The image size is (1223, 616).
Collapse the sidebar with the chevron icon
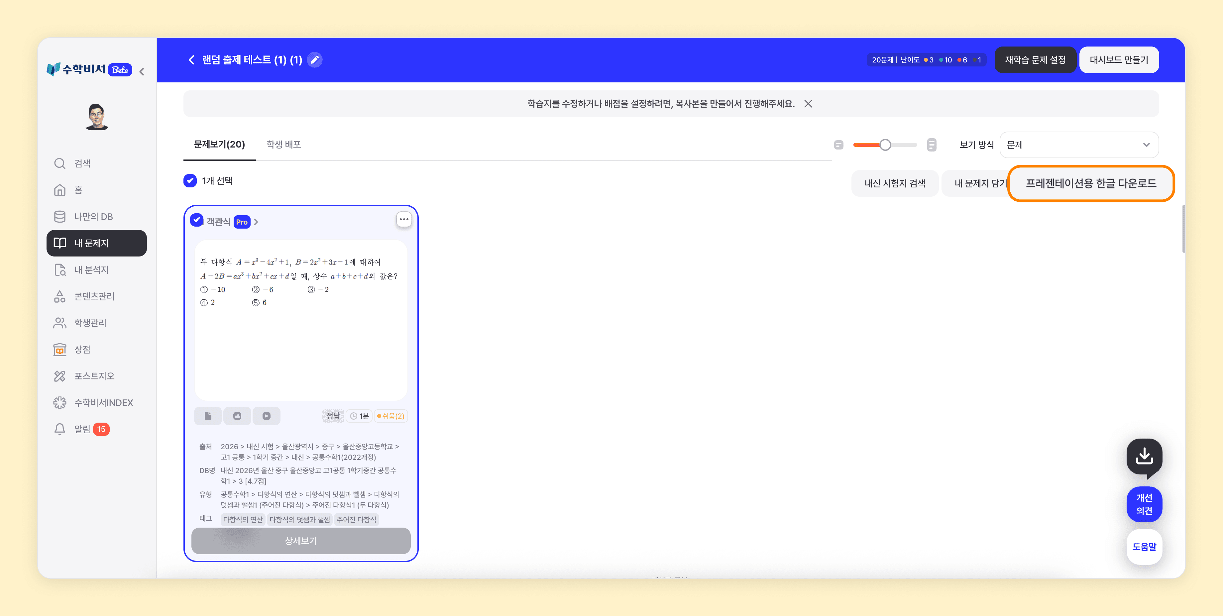(x=142, y=71)
